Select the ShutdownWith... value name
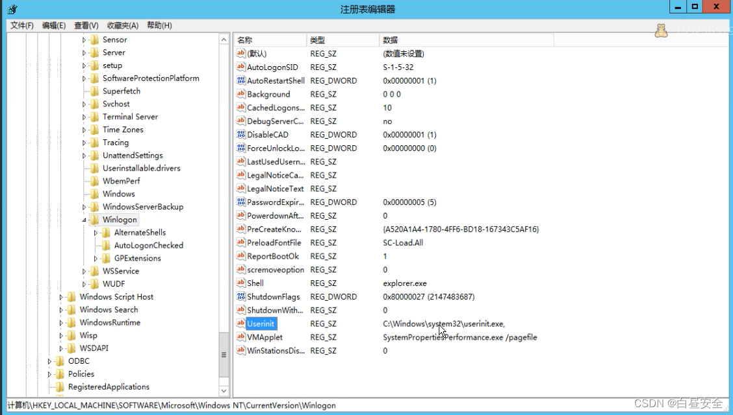Screen dimensions: 733x415 coord(275,310)
